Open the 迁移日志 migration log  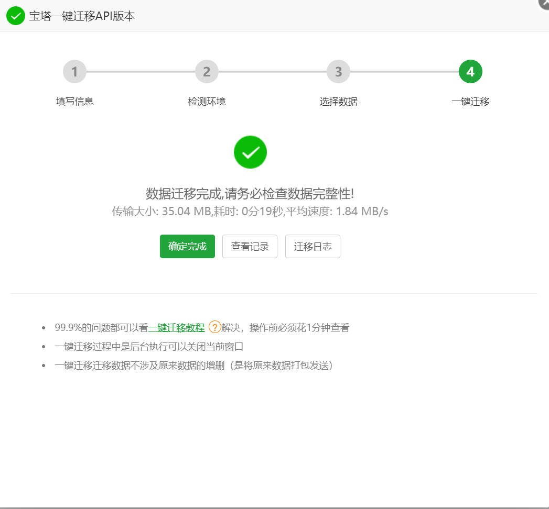coord(313,246)
